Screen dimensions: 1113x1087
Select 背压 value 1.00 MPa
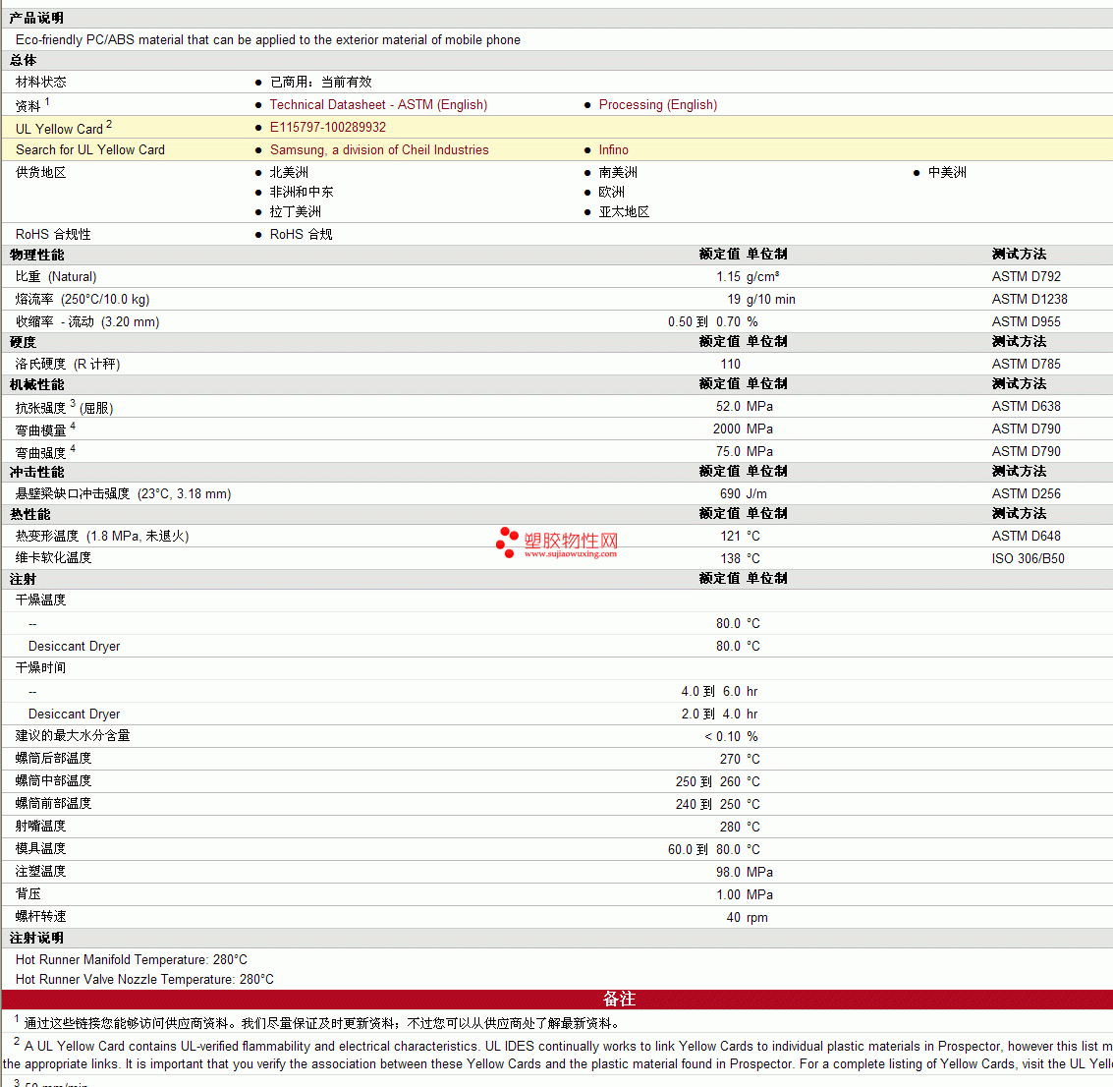[x=744, y=895]
